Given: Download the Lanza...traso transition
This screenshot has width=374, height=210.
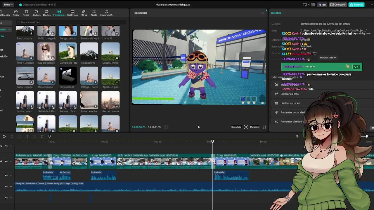Looking at the screenshot, I should (x=32, y=106).
